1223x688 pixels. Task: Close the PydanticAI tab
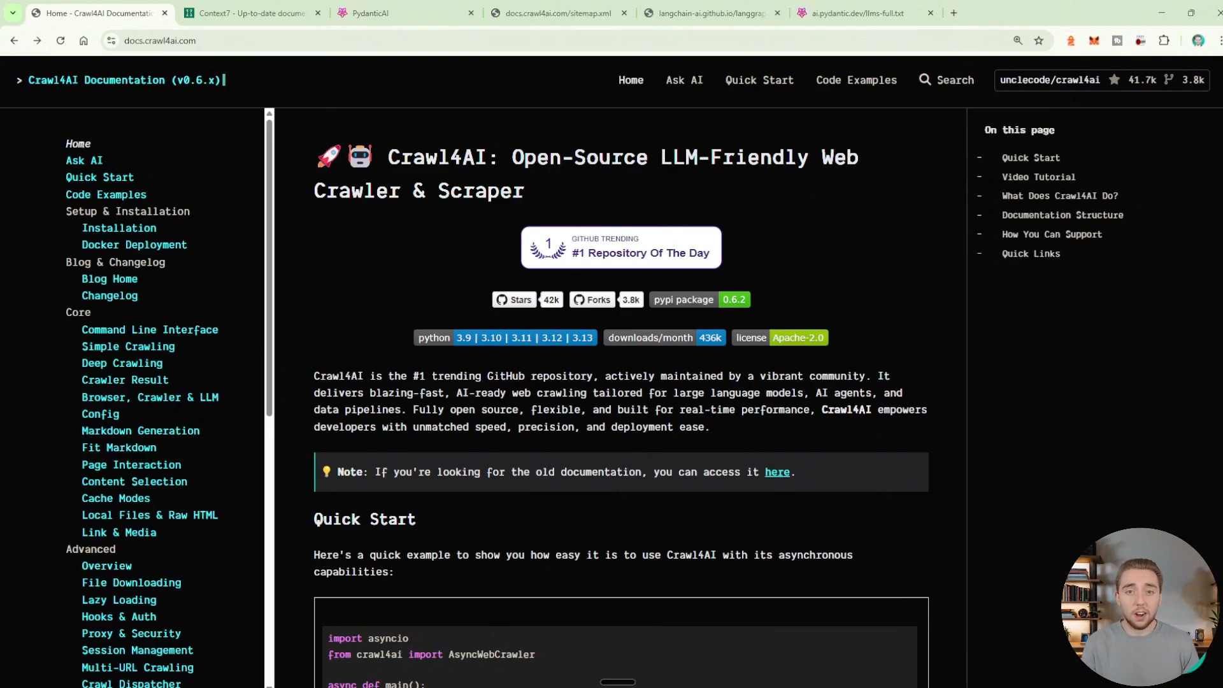pos(471,13)
